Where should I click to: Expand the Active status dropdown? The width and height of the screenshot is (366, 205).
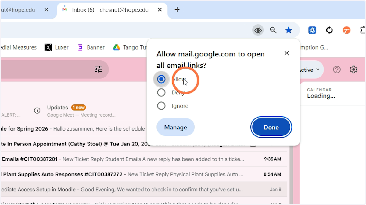tap(309, 70)
